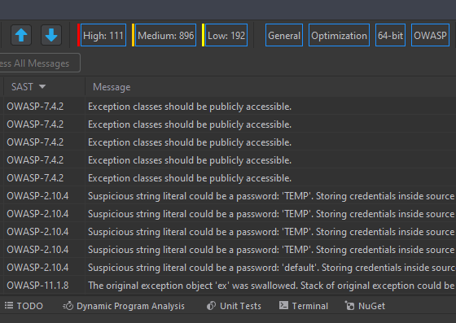The width and height of the screenshot is (456, 323).
Task: Toggle the Medium: 896 severity filter
Action: click(x=166, y=35)
